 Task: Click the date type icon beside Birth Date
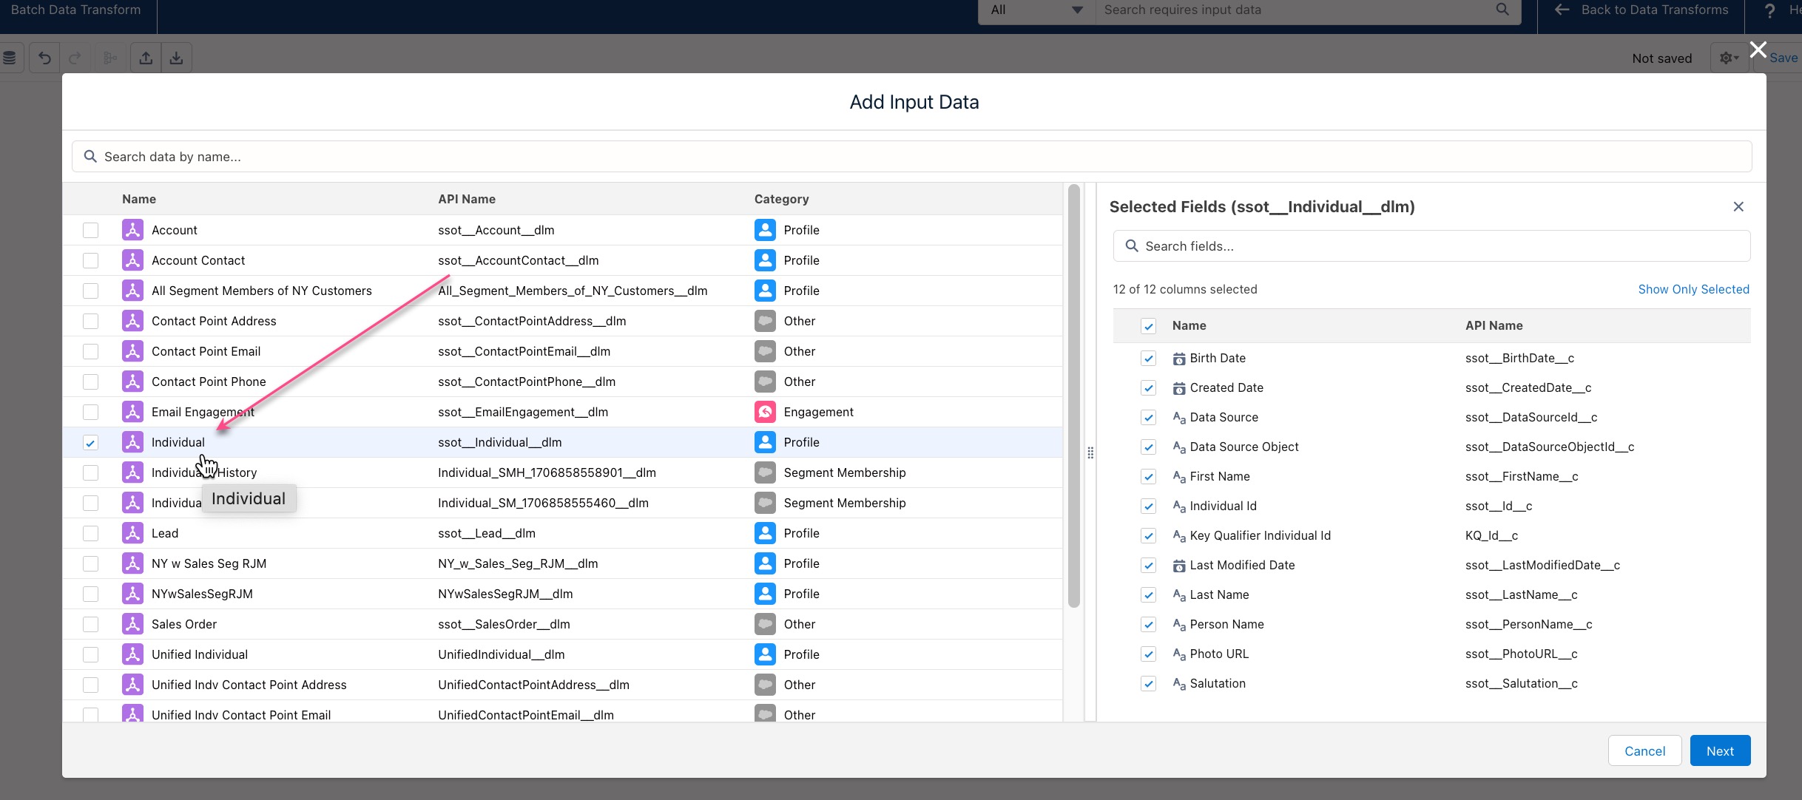(1179, 359)
